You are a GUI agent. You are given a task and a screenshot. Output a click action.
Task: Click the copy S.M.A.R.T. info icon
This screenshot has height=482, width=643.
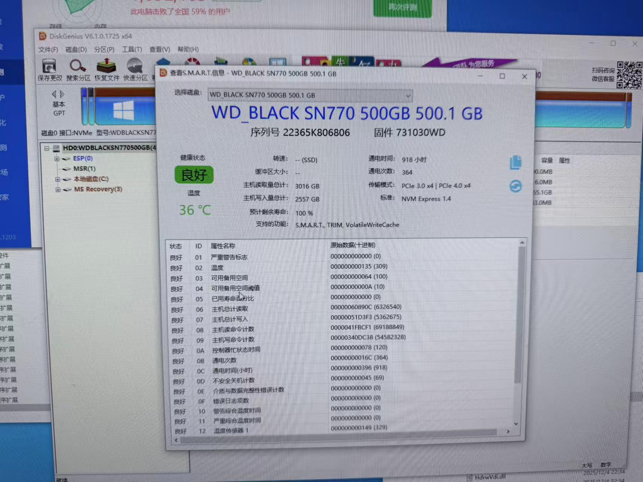tap(515, 163)
